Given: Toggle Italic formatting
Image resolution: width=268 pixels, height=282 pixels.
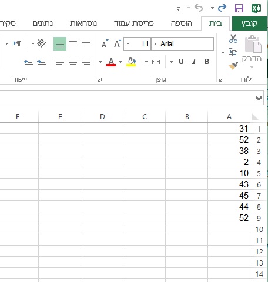Looking at the screenshot, I should tap(194, 62).
